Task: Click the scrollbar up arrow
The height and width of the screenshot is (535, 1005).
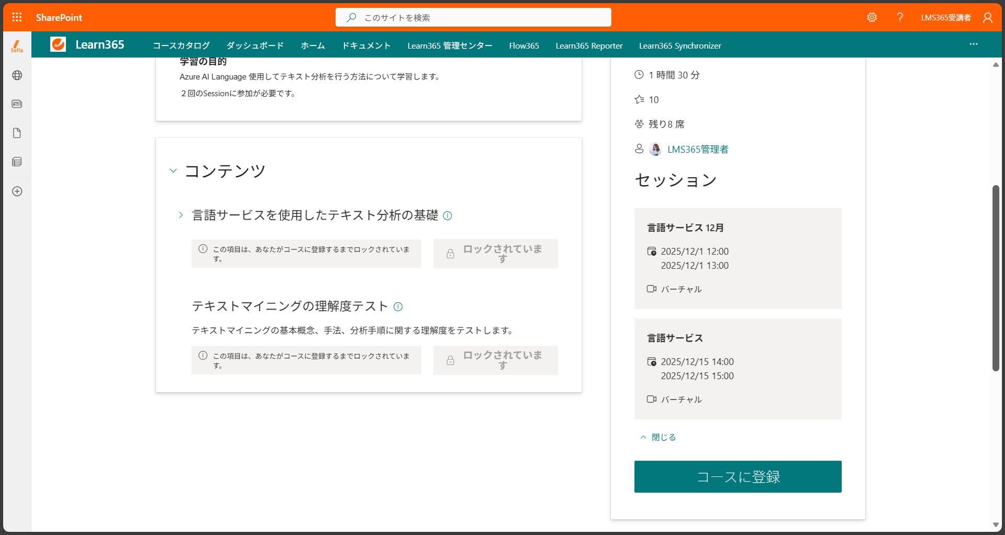Action: coord(996,65)
